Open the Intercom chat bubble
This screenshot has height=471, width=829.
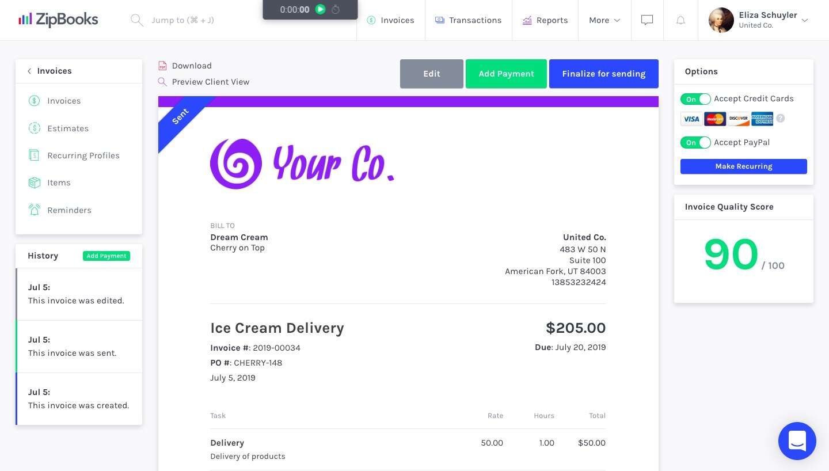797,441
